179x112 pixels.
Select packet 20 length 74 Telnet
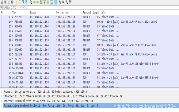89,50
